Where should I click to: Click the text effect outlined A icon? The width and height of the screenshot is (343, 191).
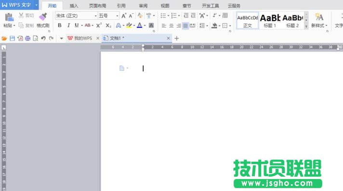click(119, 25)
